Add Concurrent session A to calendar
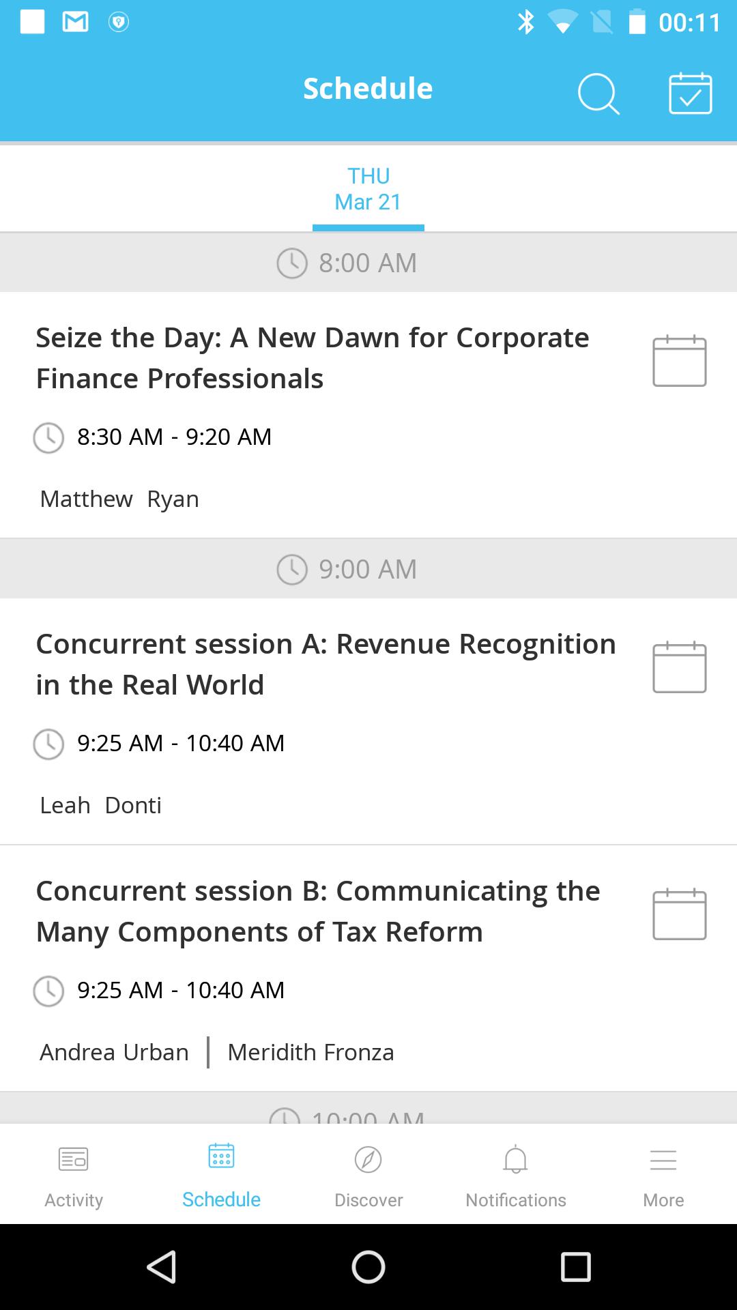Image resolution: width=737 pixels, height=1310 pixels. pyautogui.click(x=679, y=667)
